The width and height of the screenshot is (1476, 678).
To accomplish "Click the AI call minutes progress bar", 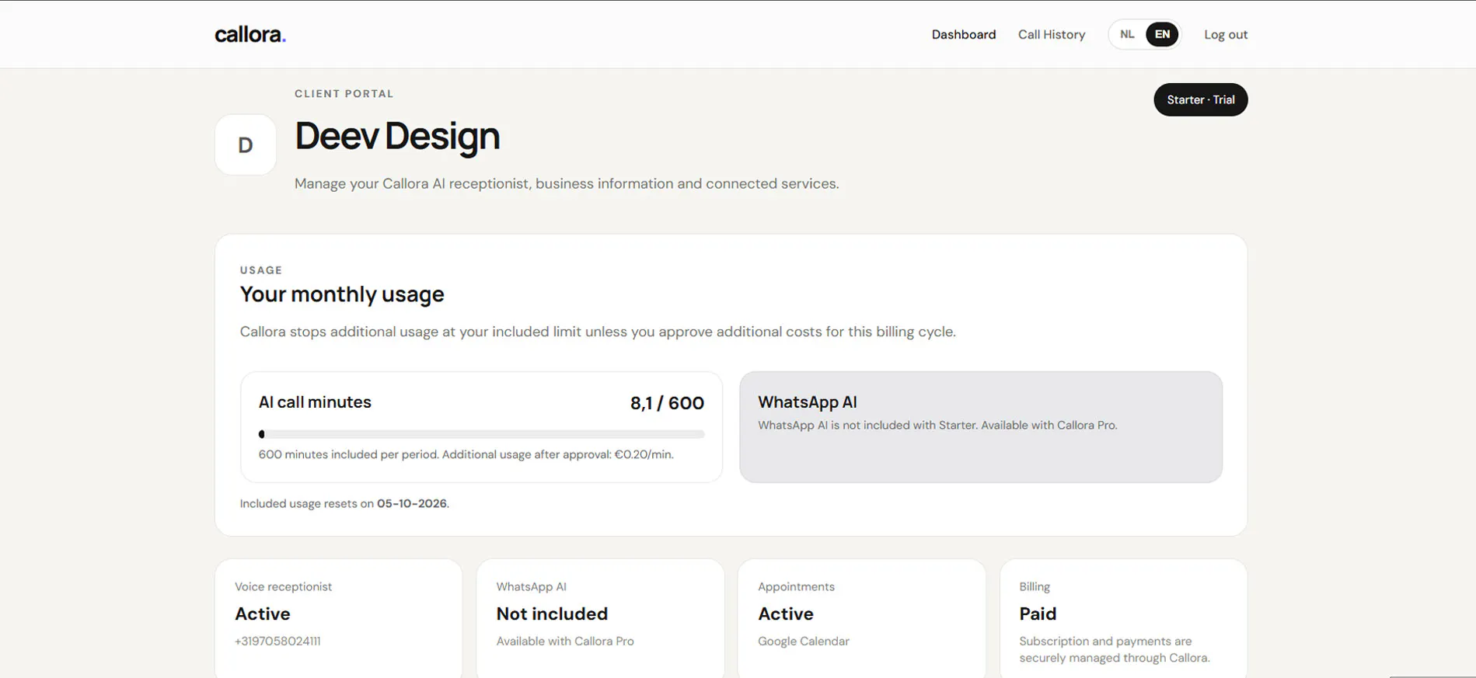I will click(481, 434).
